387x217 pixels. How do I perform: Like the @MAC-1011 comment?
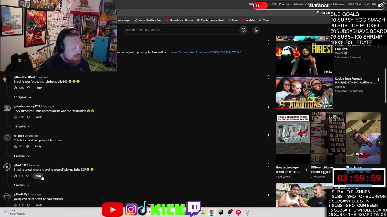coord(15,176)
